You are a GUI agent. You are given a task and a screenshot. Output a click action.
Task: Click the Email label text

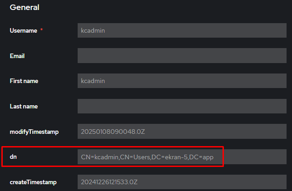pos(17,56)
